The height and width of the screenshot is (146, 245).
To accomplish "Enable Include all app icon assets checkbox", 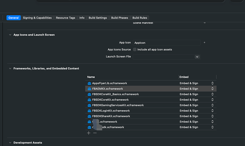I will (x=135, y=50).
